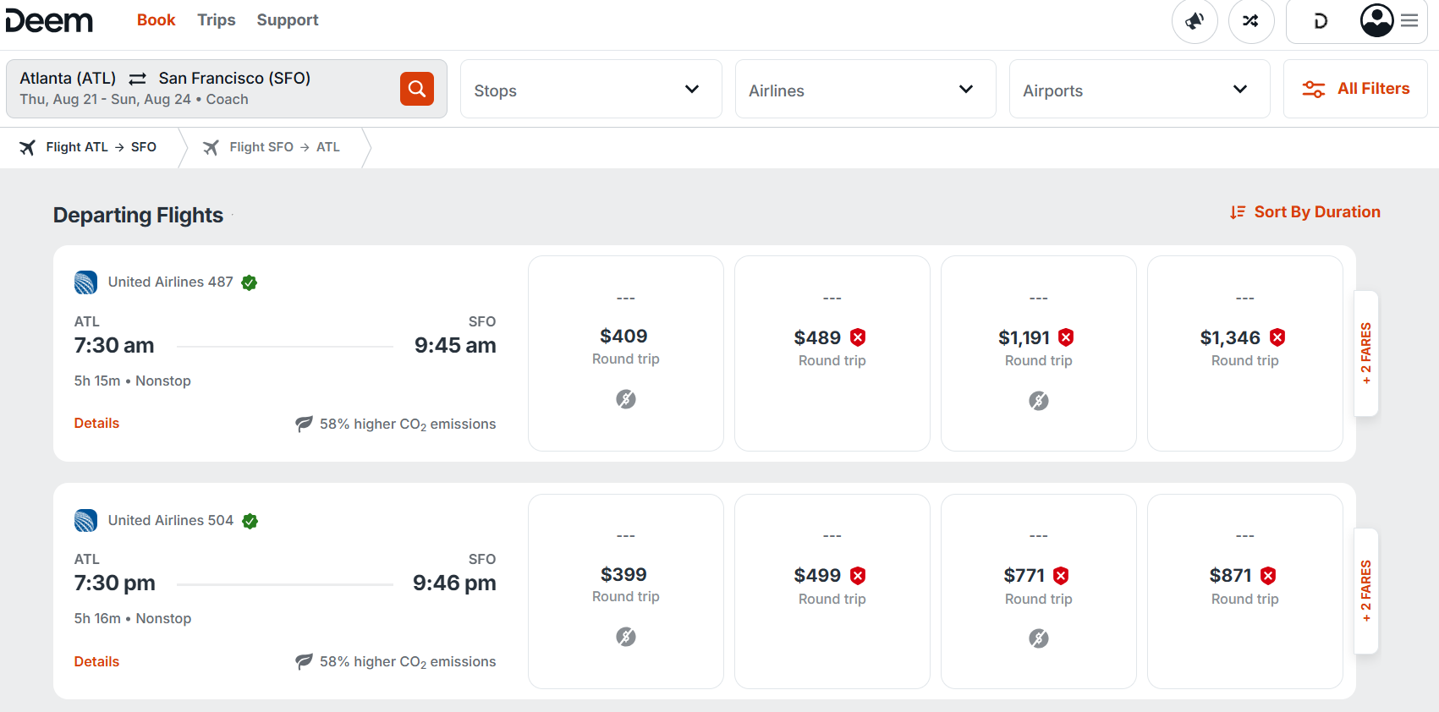1439x712 pixels.
Task: Expand the Stops filter dropdown
Action: coord(590,89)
